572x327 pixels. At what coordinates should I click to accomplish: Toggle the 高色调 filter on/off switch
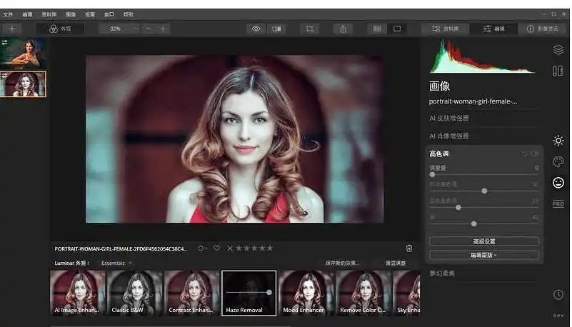pos(535,154)
